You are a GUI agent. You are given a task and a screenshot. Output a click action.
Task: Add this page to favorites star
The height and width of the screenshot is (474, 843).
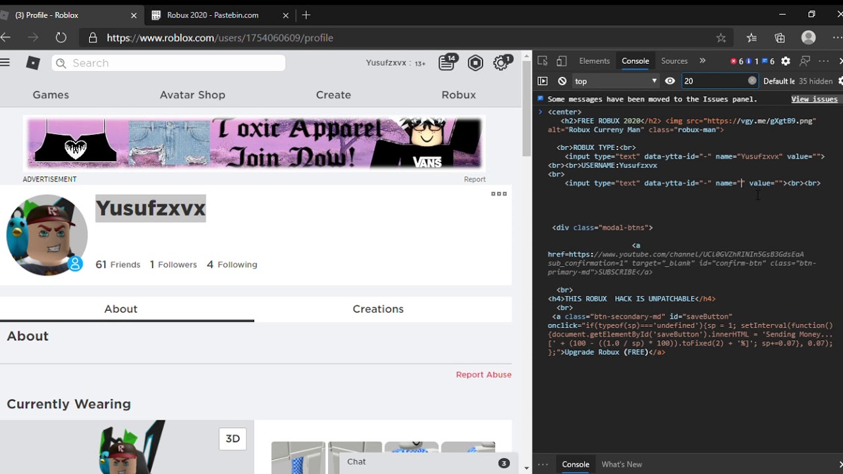[721, 38]
